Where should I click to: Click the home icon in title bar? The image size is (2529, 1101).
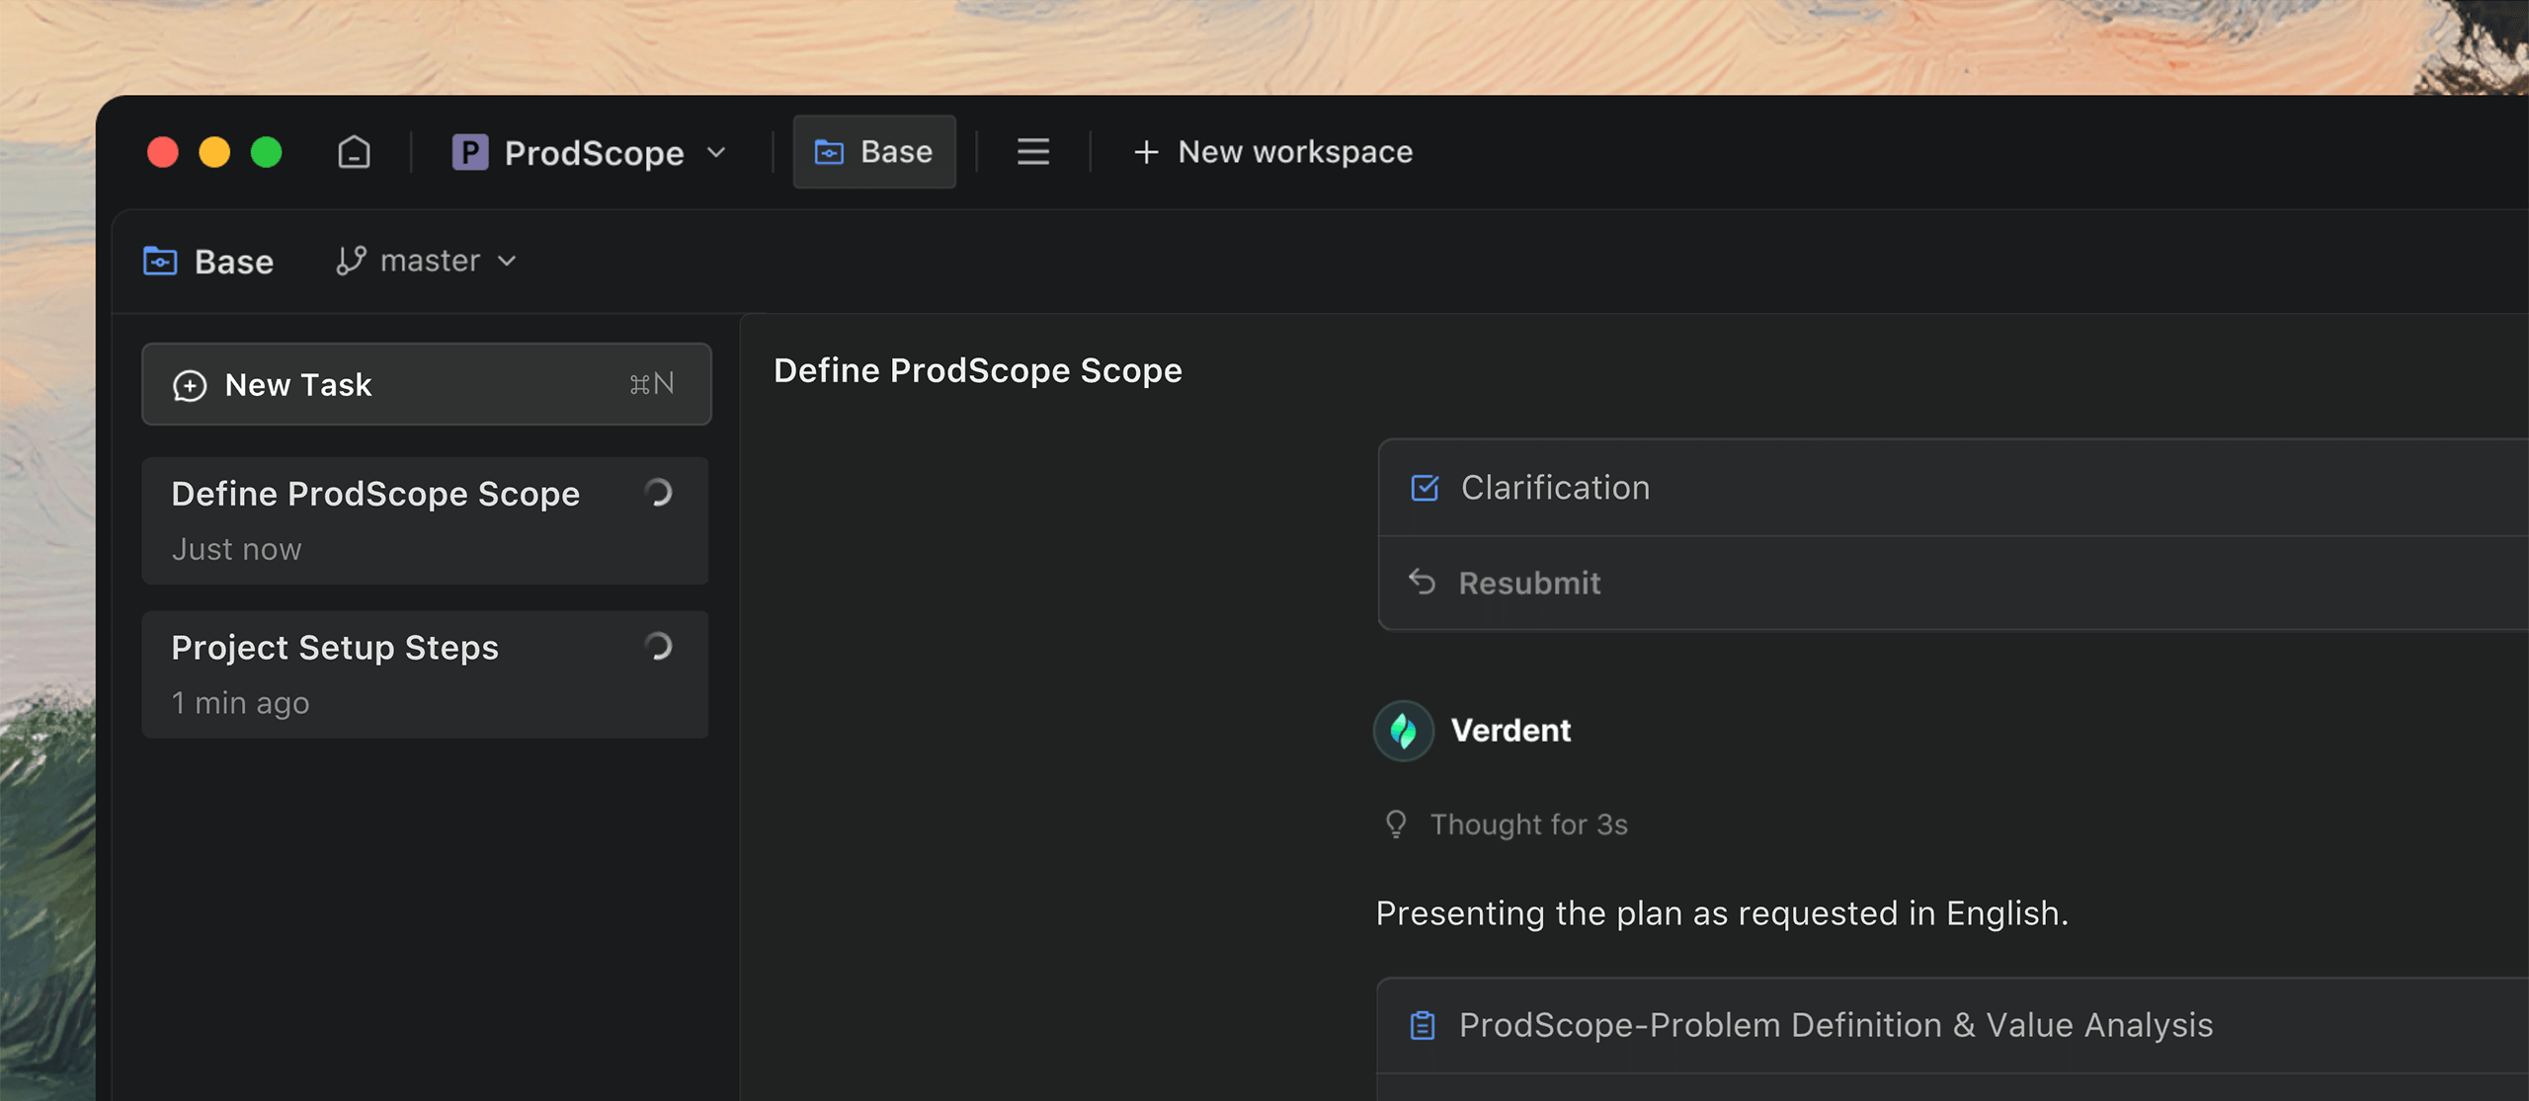coord(354,152)
